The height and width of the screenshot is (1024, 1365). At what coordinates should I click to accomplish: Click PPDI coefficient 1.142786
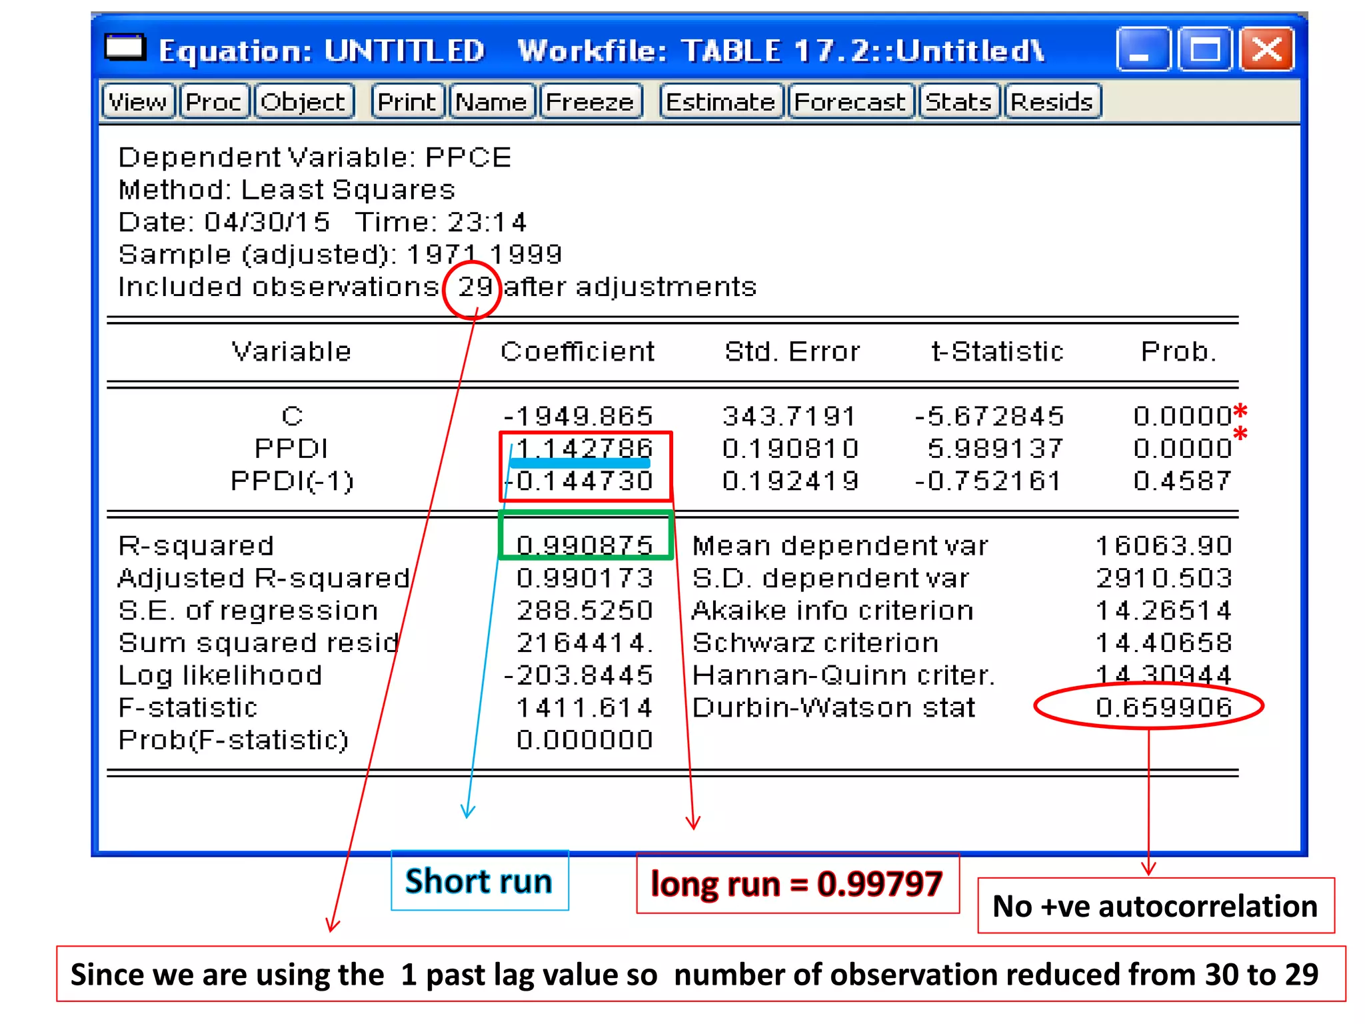coord(585,448)
